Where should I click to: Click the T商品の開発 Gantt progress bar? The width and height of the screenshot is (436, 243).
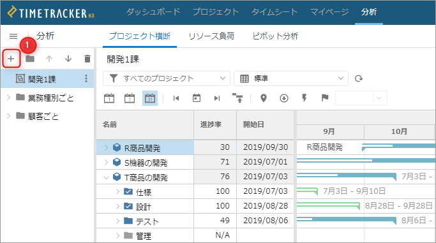click(x=347, y=176)
